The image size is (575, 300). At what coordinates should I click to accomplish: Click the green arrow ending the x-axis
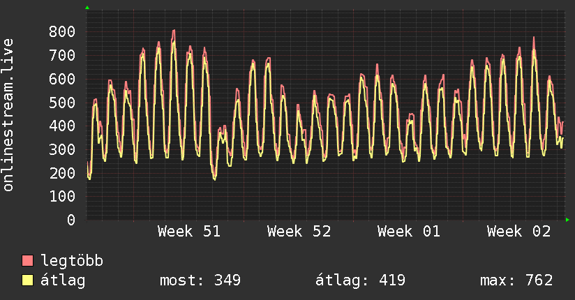[567, 220]
